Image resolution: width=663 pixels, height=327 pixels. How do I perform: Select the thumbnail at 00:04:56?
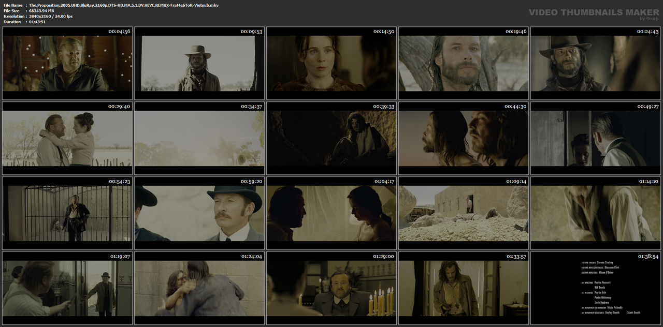(67, 63)
